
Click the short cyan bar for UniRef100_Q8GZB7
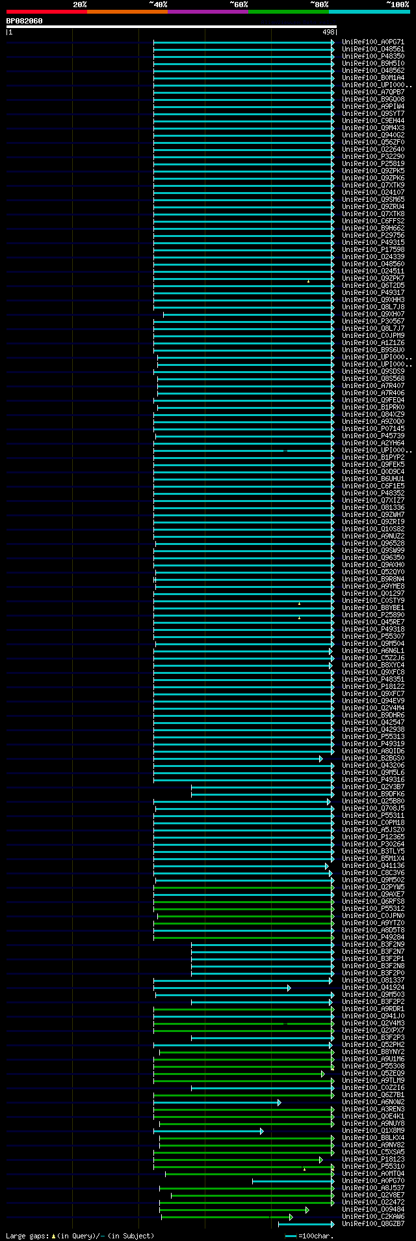click(x=306, y=1224)
